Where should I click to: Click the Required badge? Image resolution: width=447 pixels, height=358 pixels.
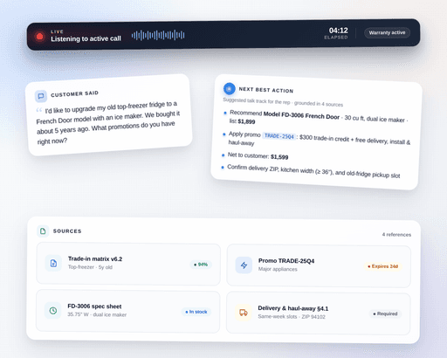pyautogui.click(x=385, y=313)
